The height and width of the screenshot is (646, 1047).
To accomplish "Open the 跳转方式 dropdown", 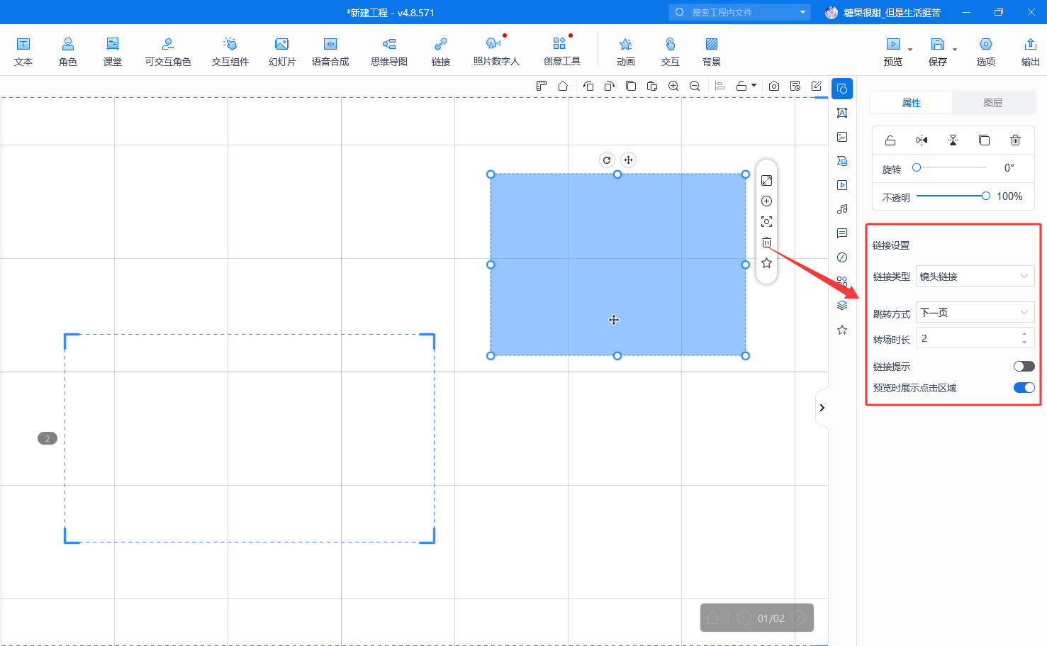I will pos(975,313).
